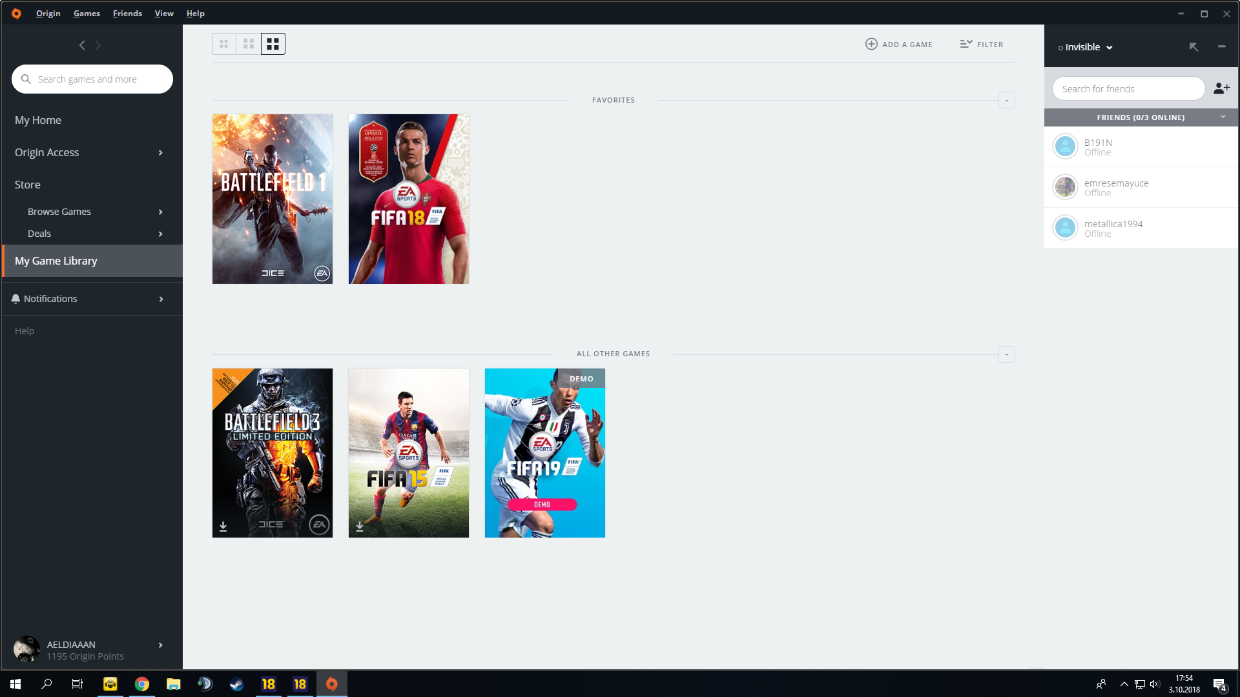Open the Invisible status dropdown
The width and height of the screenshot is (1240, 697).
click(1086, 47)
